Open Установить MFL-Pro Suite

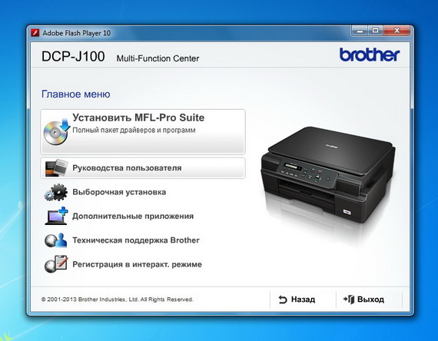(x=143, y=132)
